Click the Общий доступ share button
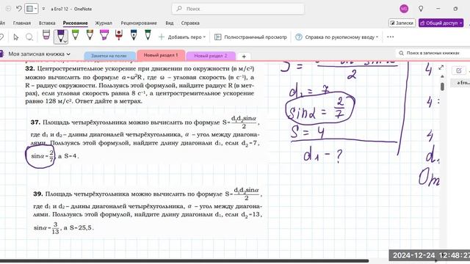This screenshot has width=470, height=264. pos(441,23)
